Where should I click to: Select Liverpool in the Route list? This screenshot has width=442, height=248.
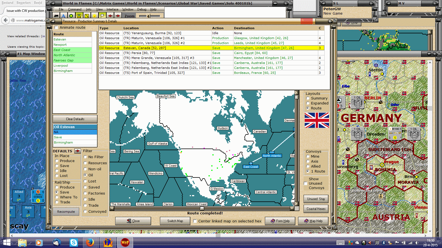[x=72, y=66]
